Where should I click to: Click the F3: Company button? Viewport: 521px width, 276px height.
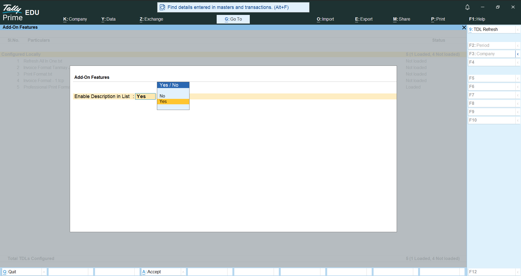click(491, 54)
